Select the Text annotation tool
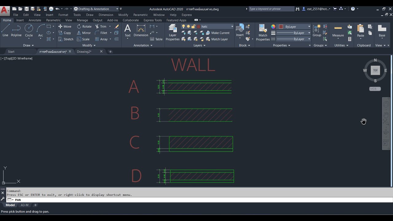Viewport: 393px width, 221px height. coord(127,31)
